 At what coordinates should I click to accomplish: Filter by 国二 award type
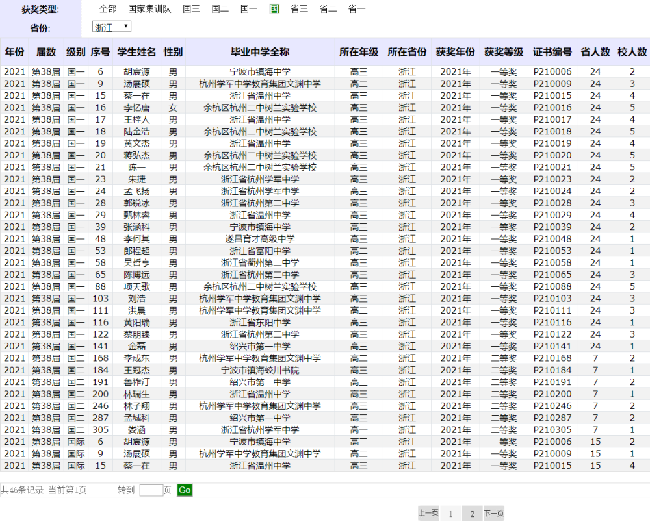pyautogui.click(x=220, y=8)
